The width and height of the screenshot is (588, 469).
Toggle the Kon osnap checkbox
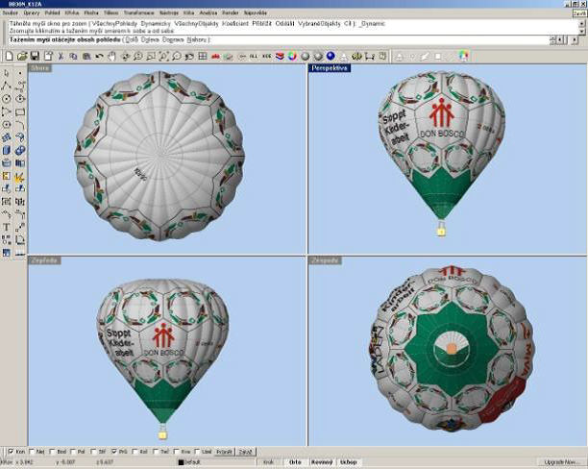(11, 452)
